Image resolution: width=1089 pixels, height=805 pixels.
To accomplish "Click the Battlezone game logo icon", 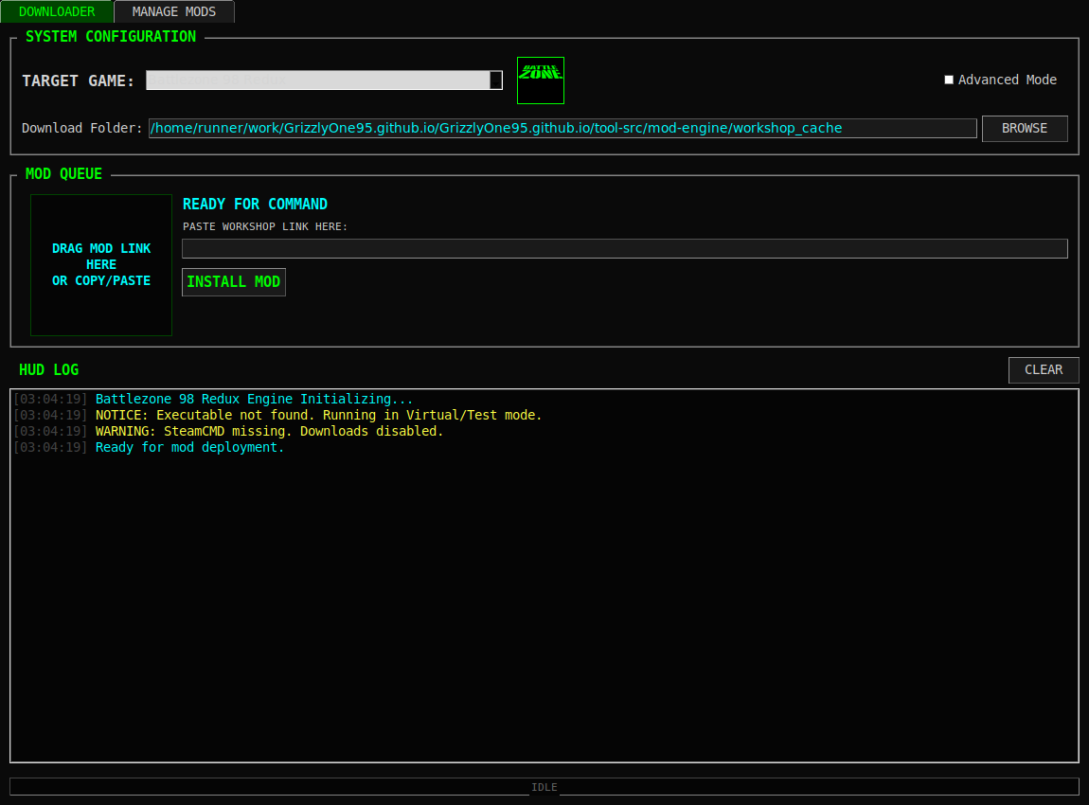I will [541, 80].
